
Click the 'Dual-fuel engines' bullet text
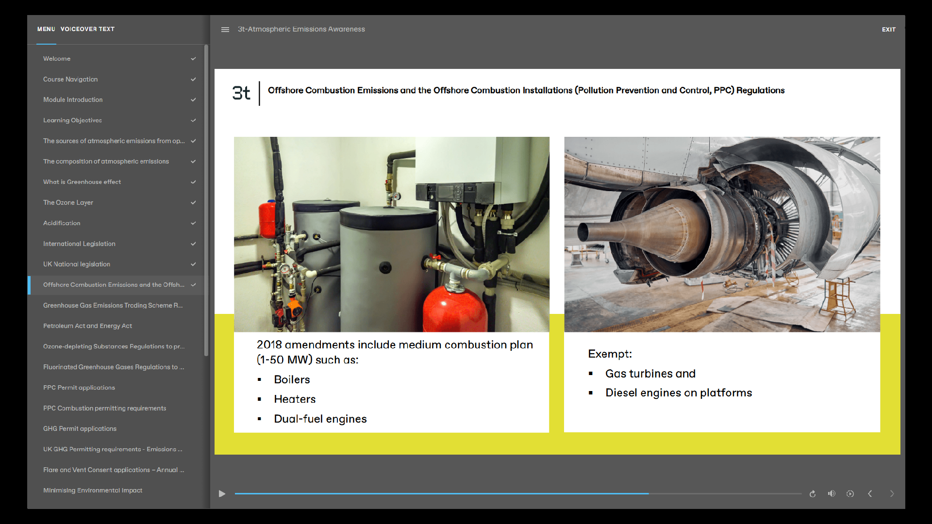[x=320, y=419]
